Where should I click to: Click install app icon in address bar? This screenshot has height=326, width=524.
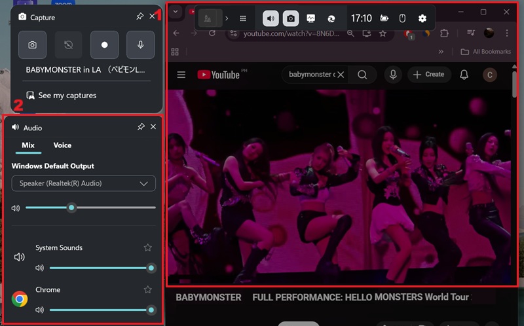367,33
